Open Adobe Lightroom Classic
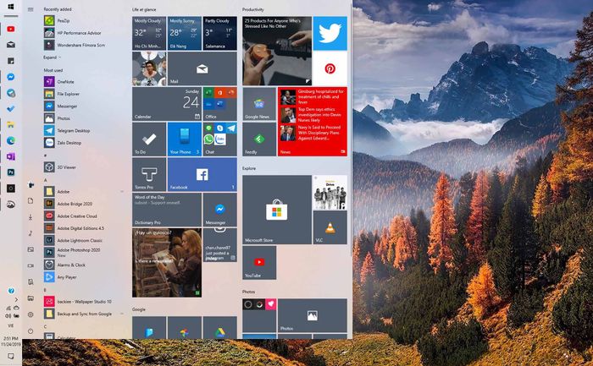 pyautogui.click(x=84, y=240)
